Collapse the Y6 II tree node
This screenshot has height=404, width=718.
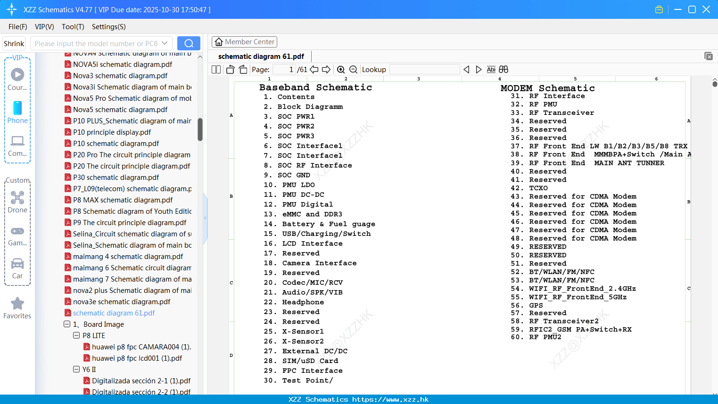tap(76, 369)
